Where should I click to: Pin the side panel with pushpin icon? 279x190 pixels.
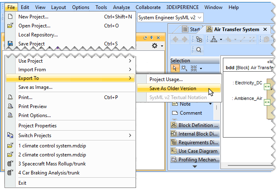(152, 38)
